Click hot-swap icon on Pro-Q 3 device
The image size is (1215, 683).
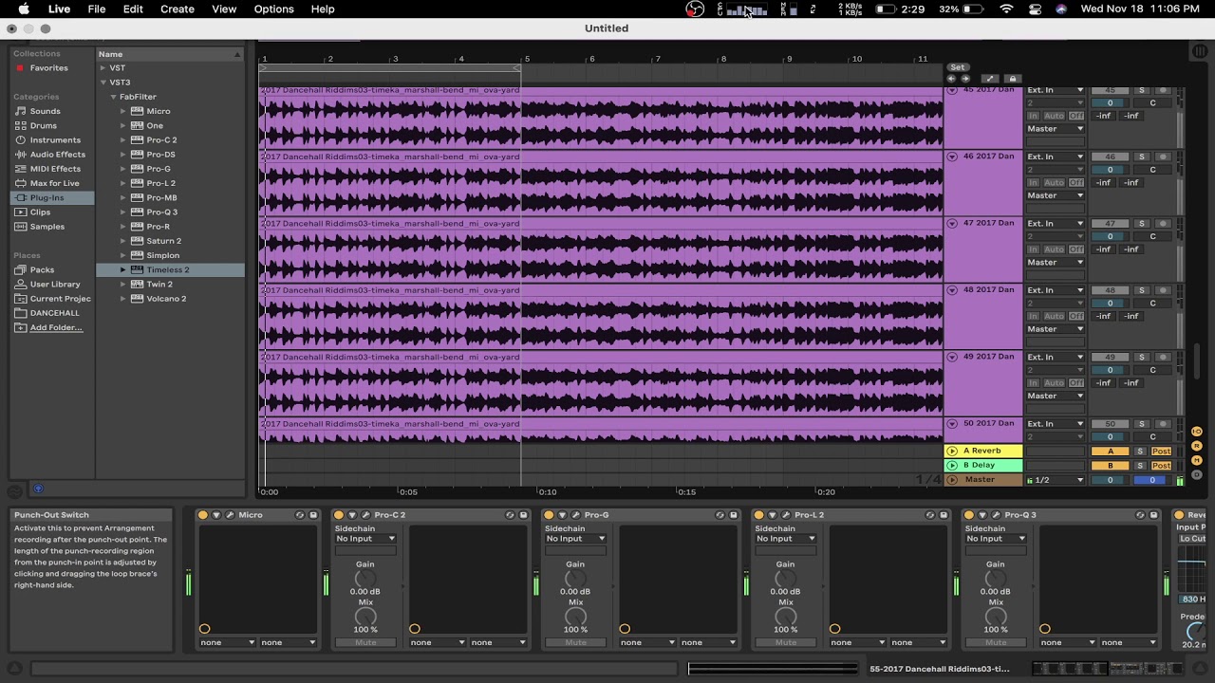(1140, 515)
